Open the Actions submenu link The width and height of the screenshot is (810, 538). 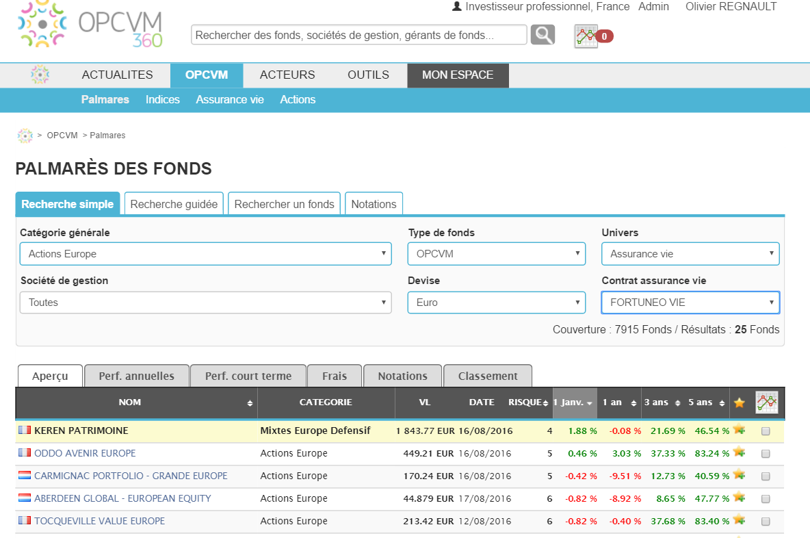click(298, 99)
